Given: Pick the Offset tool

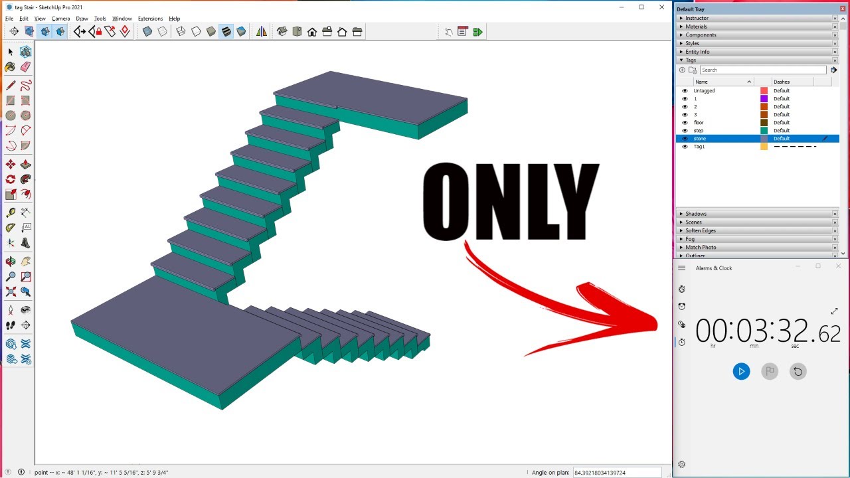Looking at the screenshot, I should tap(25, 195).
